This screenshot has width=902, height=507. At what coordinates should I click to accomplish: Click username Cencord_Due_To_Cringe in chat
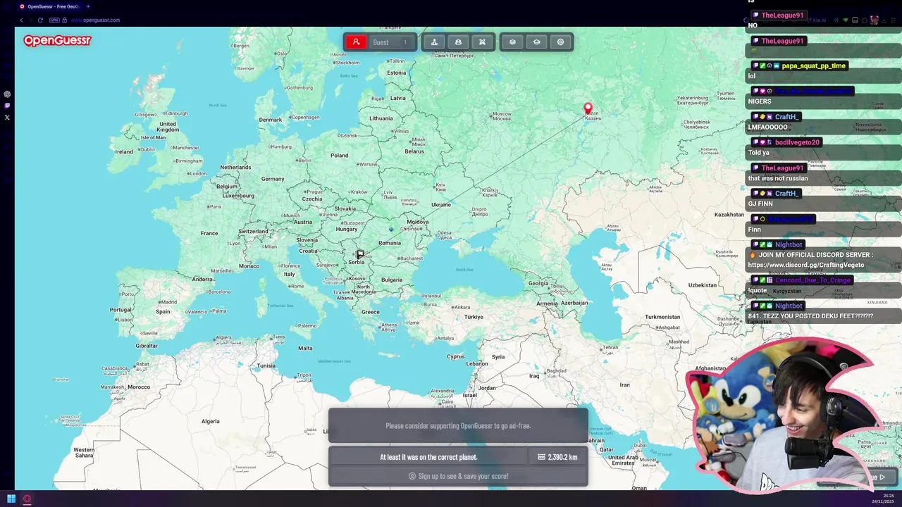point(813,280)
